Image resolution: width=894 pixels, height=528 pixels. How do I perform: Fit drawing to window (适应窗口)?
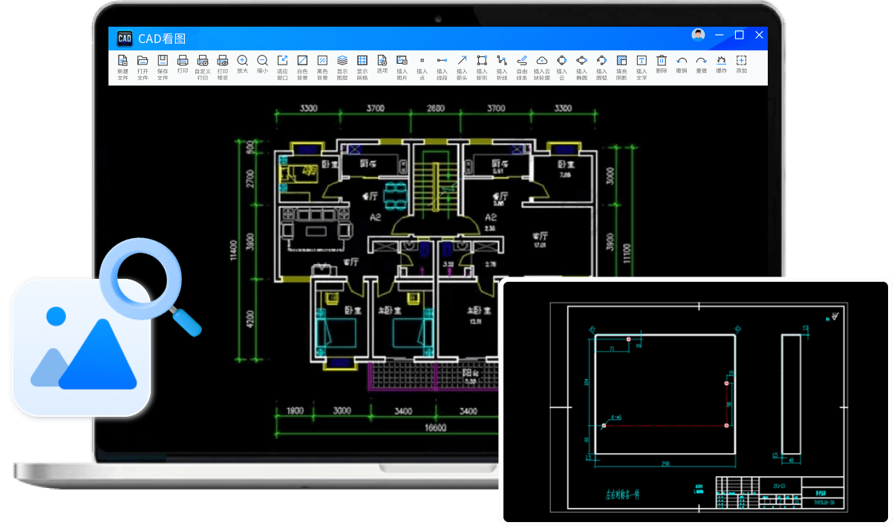point(282,61)
